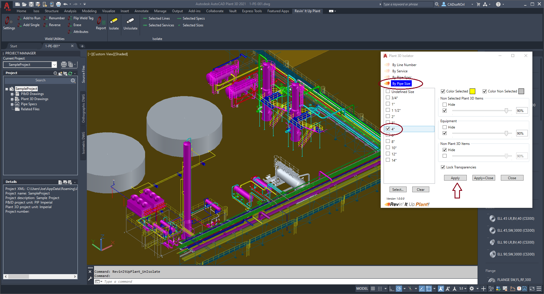Screen dimensions: 544x294
Task: Click the Unisolate pipe icon
Action: click(x=130, y=24)
